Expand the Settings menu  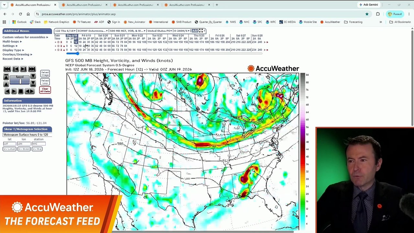[x=10, y=46]
